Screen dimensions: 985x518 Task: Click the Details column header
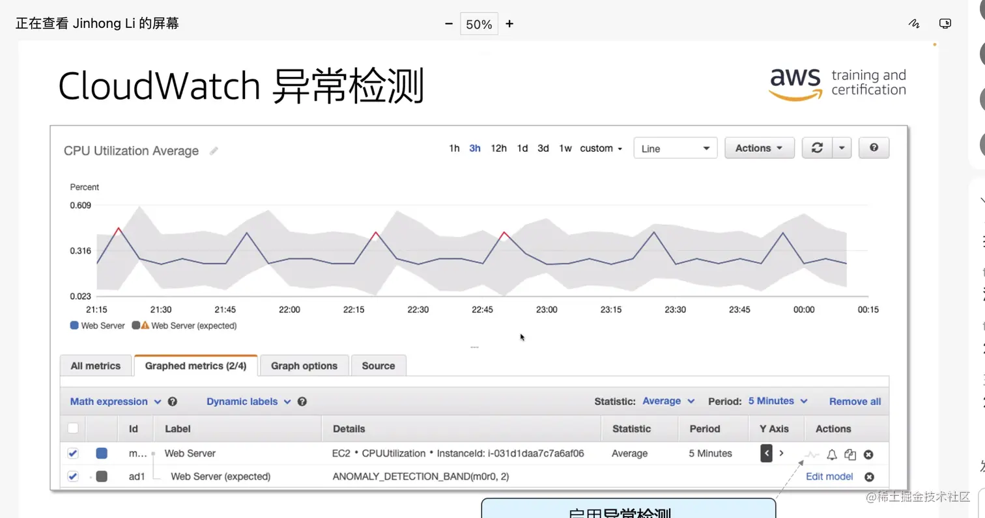[349, 429]
